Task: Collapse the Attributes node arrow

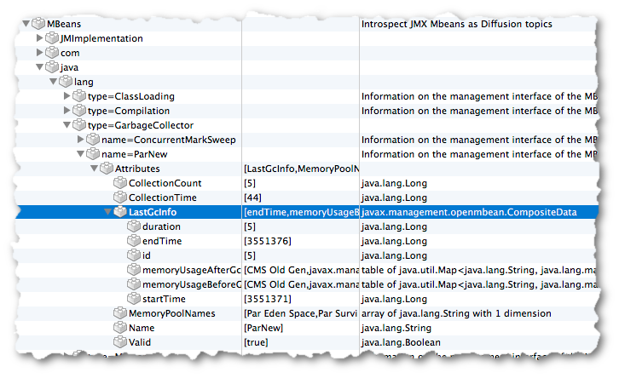Action: 95,169
